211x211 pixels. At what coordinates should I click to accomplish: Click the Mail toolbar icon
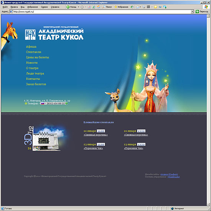click(x=138, y=7)
